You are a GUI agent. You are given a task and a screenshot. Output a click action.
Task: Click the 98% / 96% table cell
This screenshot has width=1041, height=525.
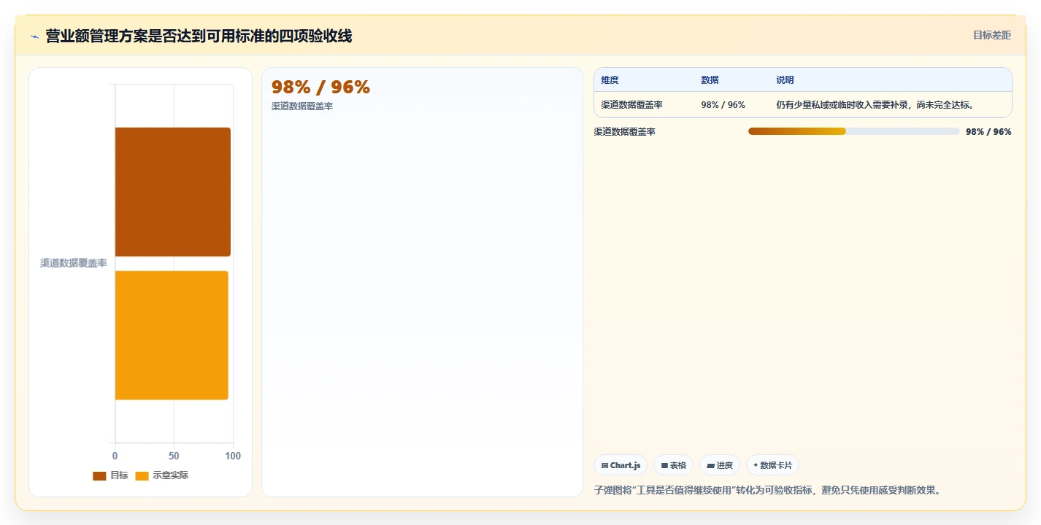coord(723,105)
